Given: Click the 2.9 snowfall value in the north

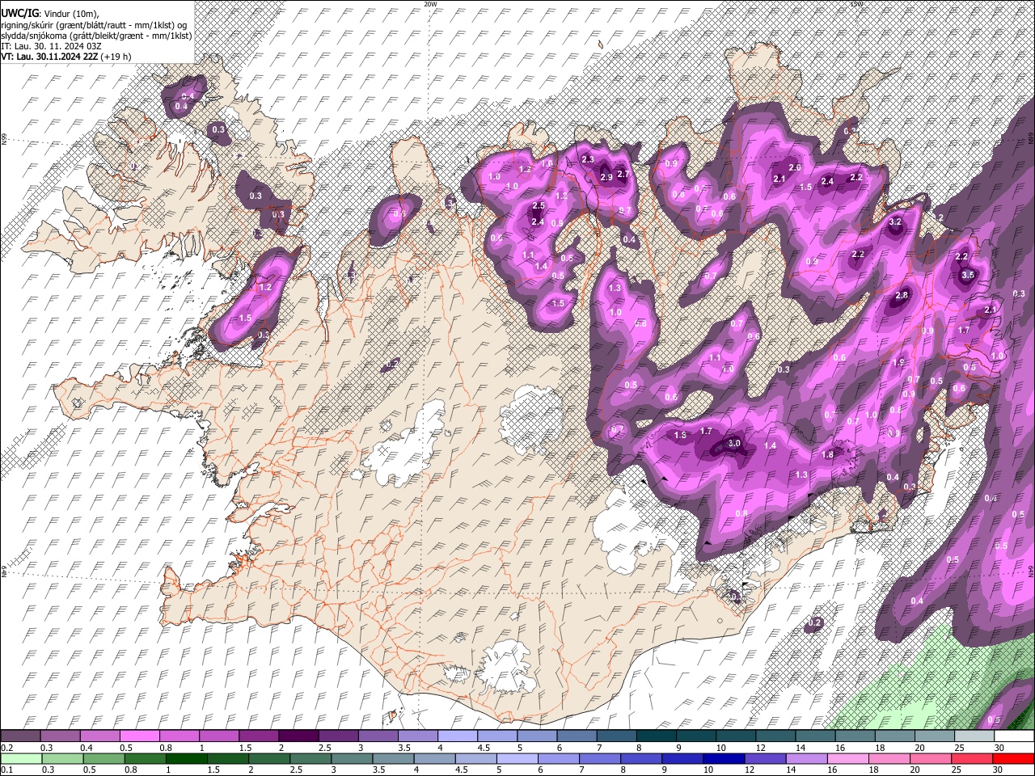Looking at the screenshot, I should [606, 178].
